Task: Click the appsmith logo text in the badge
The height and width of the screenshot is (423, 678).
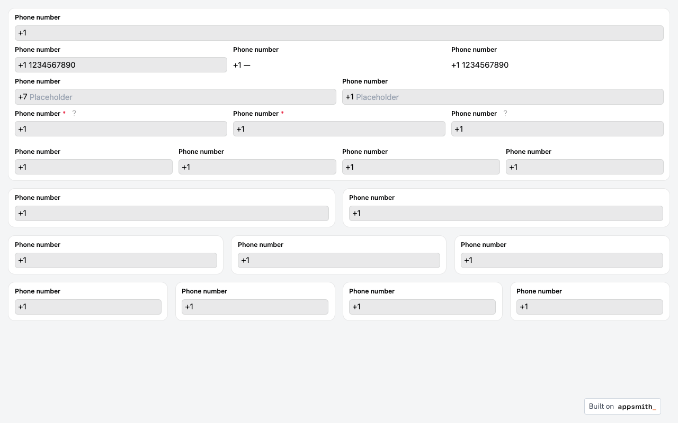Action: [x=637, y=407]
